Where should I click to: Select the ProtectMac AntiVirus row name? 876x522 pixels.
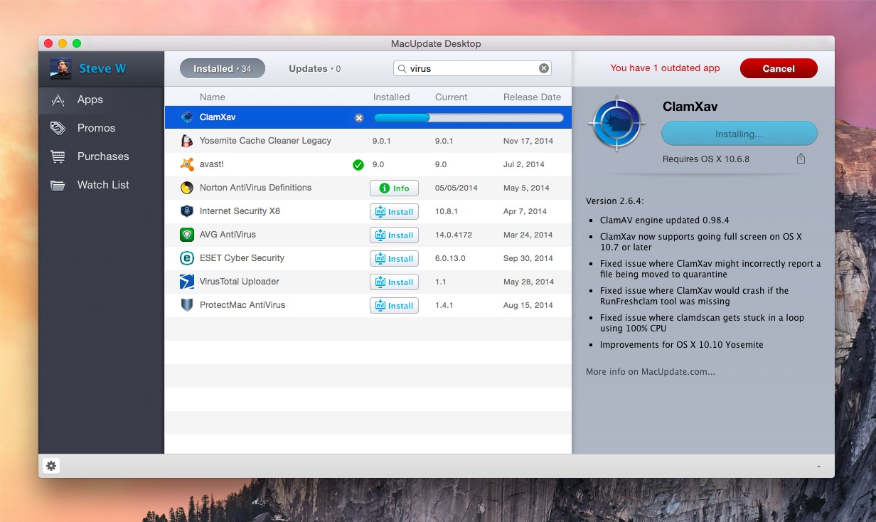[x=242, y=305]
